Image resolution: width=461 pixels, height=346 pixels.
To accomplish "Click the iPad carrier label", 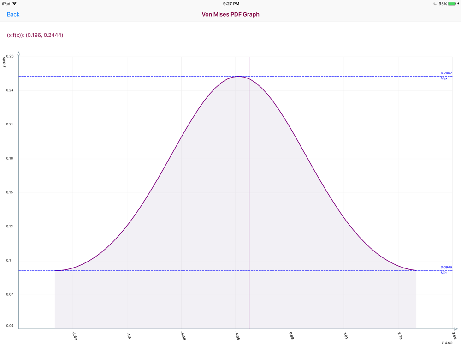I will click(x=6, y=4).
